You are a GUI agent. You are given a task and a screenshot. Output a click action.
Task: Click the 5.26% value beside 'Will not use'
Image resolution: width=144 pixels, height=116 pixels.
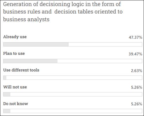click(x=137, y=87)
